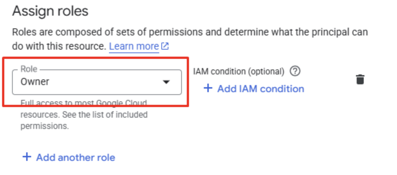The image size is (397, 175).
Task: Delete the role with the trash icon
Action: point(360,79)
